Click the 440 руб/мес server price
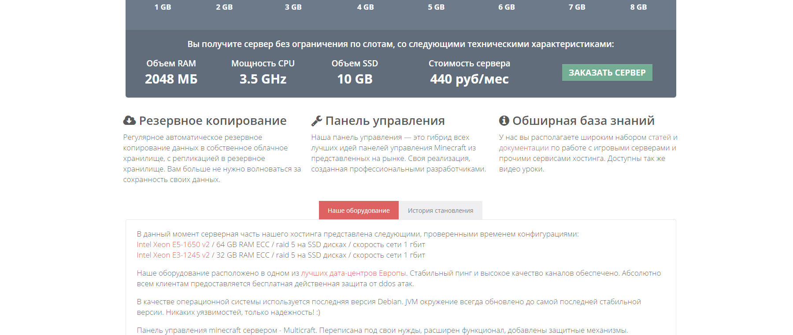The image size is (793, 335). pos(469,79)
